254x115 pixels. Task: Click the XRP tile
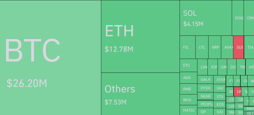(215, 47)
